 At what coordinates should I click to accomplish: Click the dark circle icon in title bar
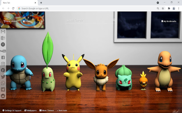click(x=158, y=3)
